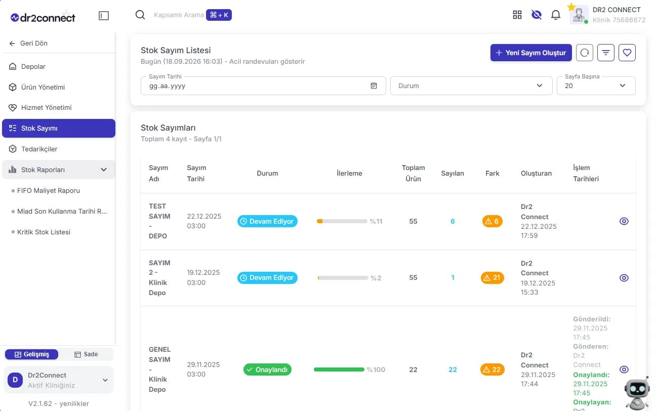Collapse the Stok Raporları section

point(59,170)
